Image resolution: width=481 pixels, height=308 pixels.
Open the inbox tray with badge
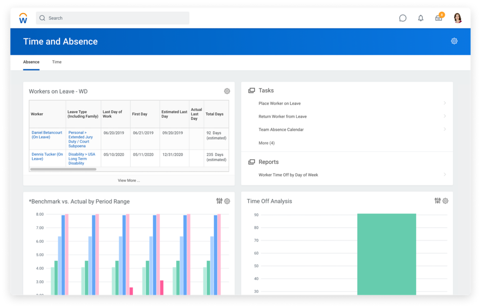(x=439, y=18)
